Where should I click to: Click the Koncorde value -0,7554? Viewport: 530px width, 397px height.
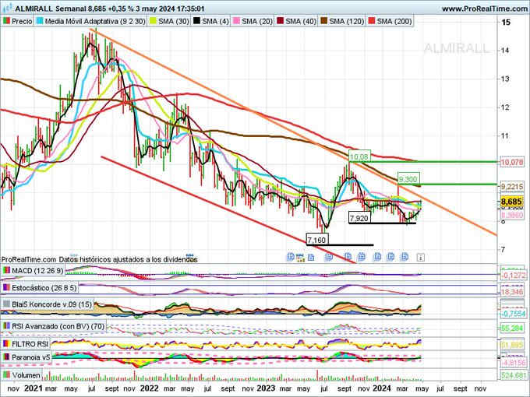tap(513, 314)
